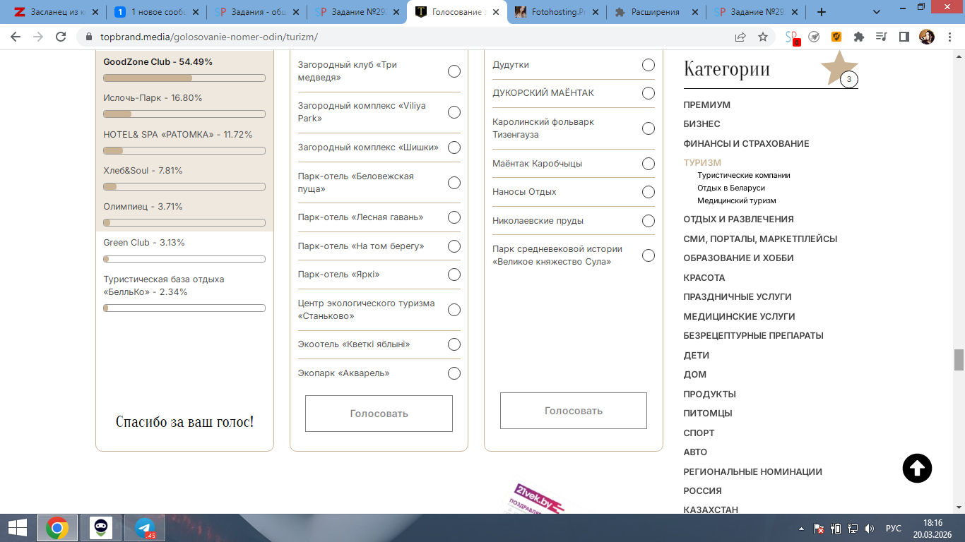Open the Отдых в Беларуси subcategory
This screenshot has height=542, width=965.
click(731, 188)
